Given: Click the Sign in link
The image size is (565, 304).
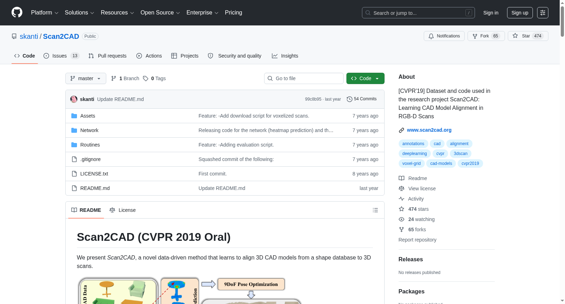Looking at the screenshot, I should pos(491,13).
